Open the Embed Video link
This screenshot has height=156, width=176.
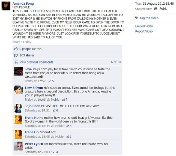tap(144, 26)
